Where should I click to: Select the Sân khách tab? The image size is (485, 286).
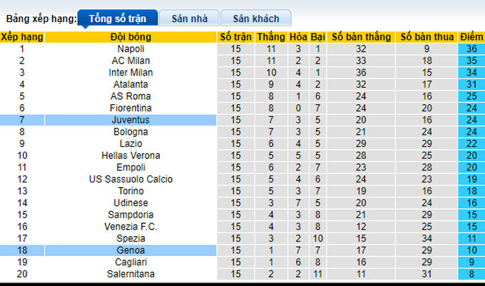[255, 19]
